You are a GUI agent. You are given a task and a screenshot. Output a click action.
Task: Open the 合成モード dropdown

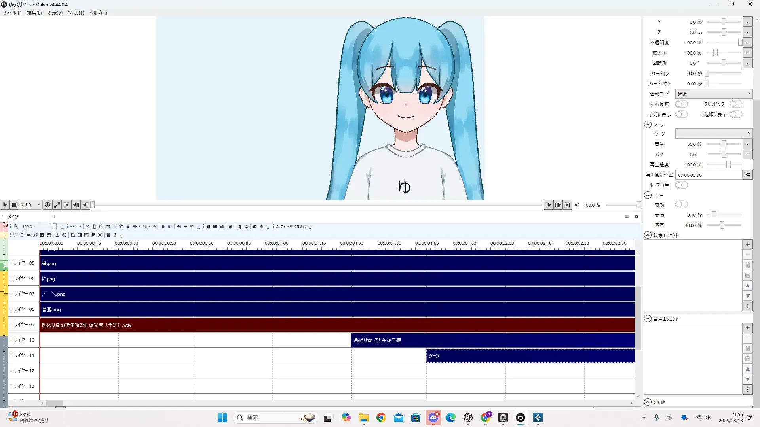(713, 94)
